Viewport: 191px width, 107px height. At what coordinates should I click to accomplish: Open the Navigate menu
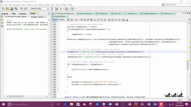click(x=16, y=5)
